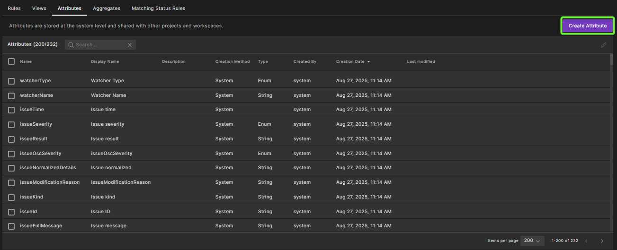Image resolution: width=617 pixels, height=250 pixels.
Task: Clear the search field with the X icon
Action: coord(130,45)
